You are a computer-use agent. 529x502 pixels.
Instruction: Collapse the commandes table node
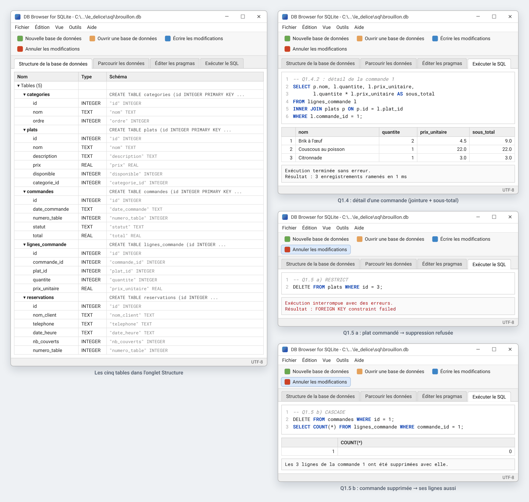tap(24, 191)
